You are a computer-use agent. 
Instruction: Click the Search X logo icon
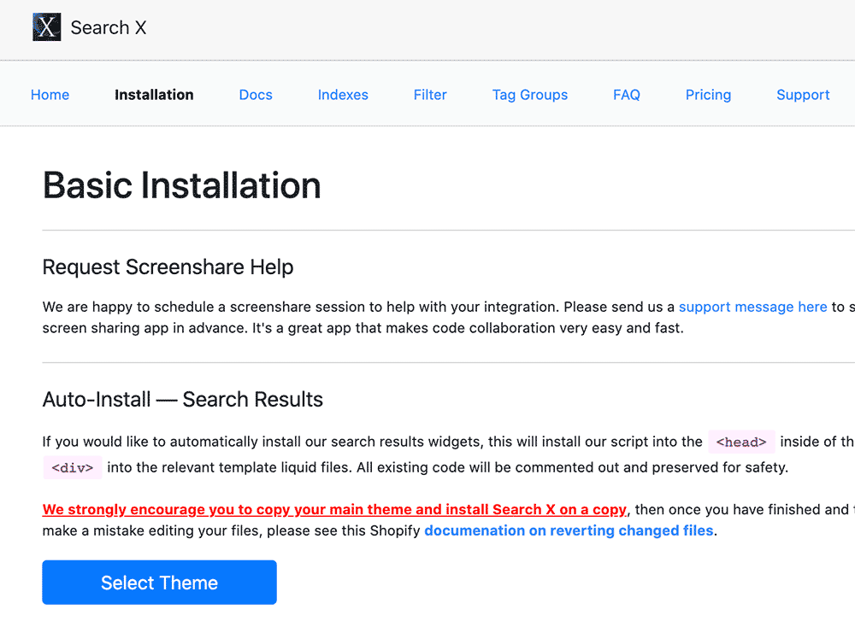click(x=47, y=27)
